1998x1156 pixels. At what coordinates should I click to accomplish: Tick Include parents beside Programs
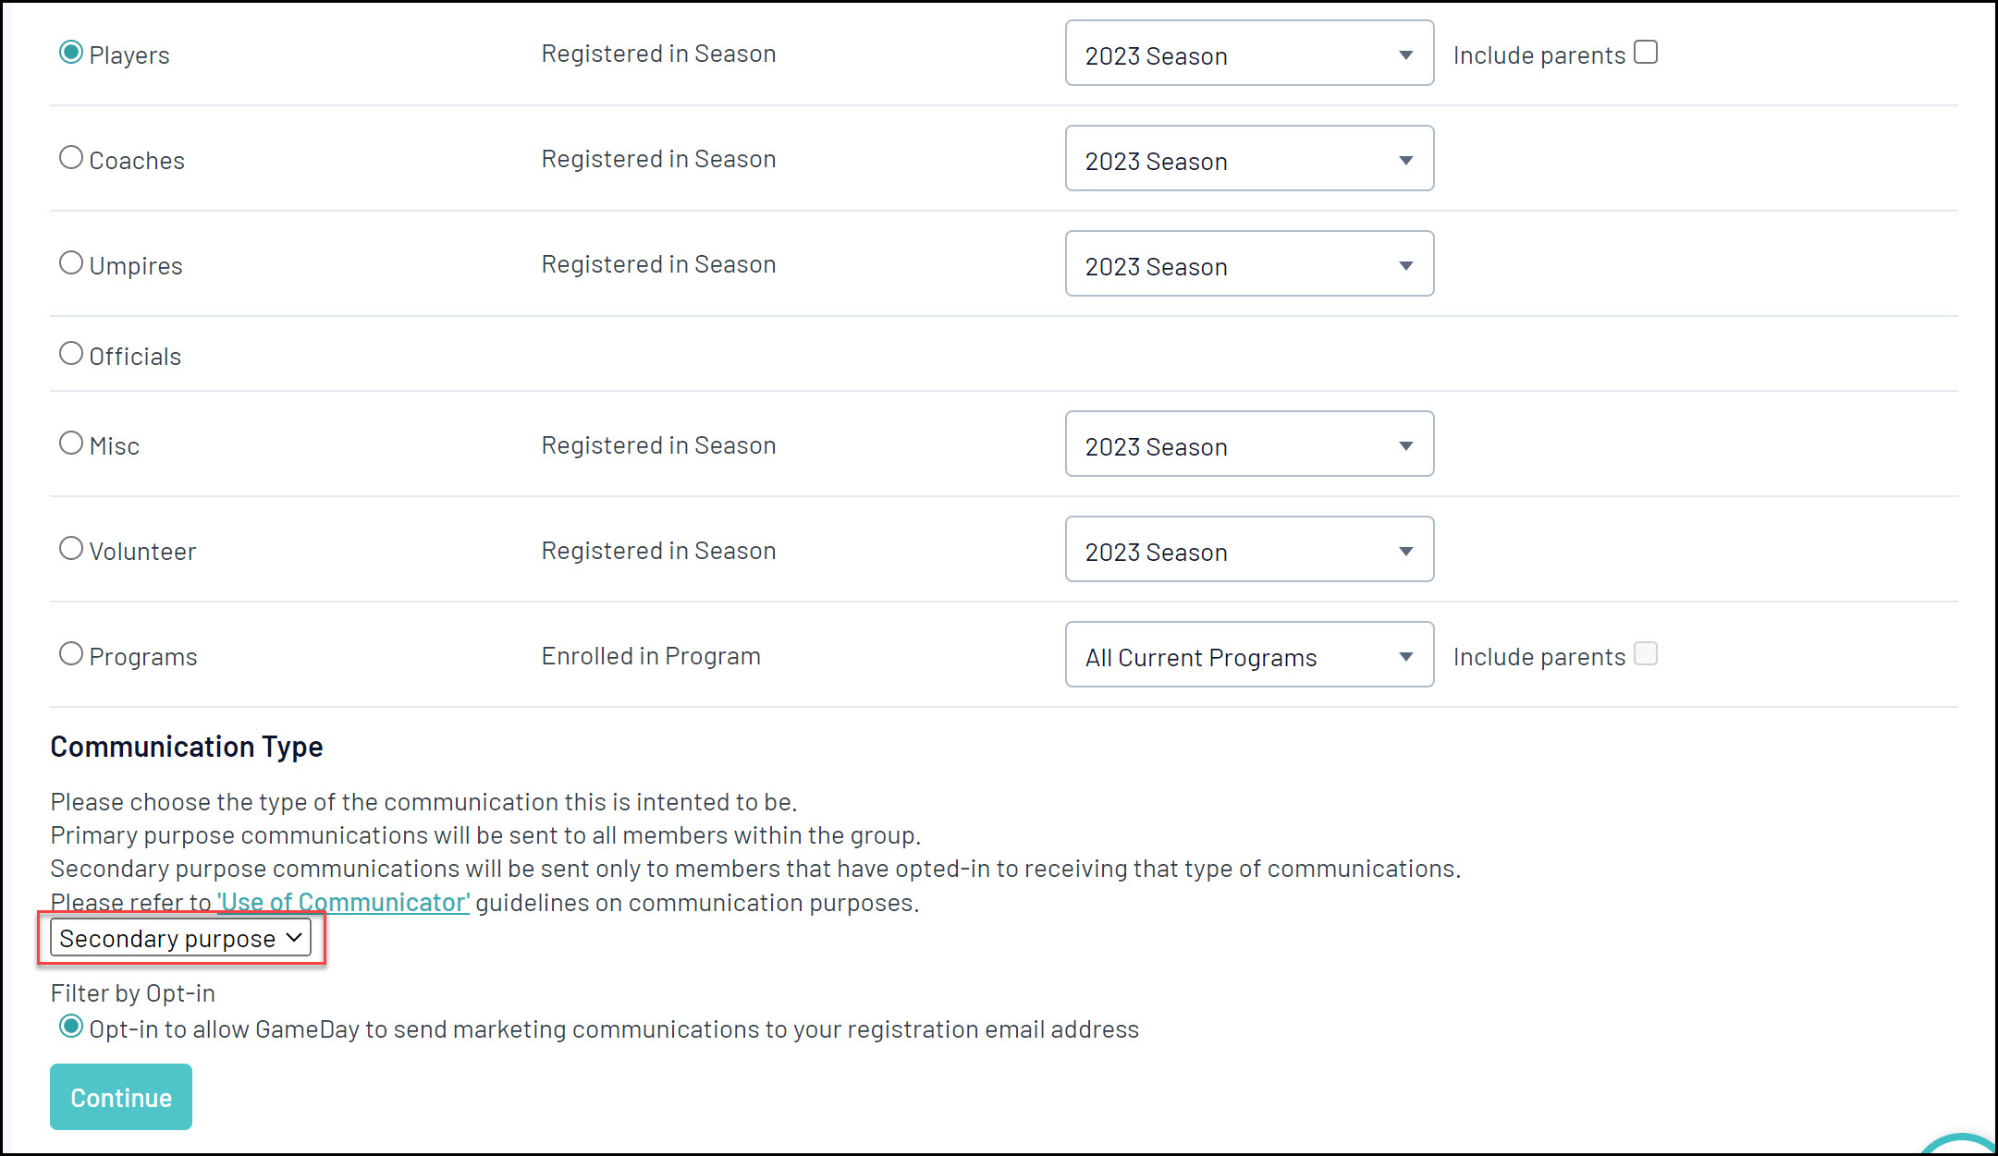pos(1645,654)
